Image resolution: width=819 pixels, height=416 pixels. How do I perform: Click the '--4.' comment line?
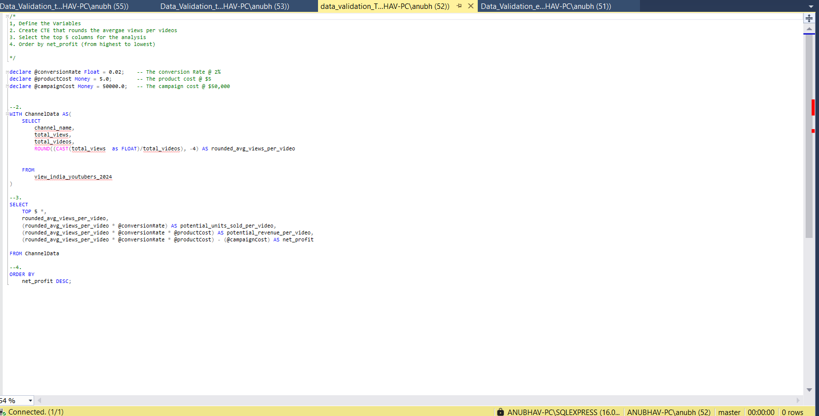click(15, 267)
